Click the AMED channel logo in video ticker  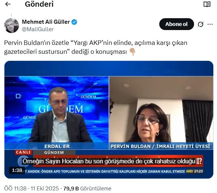tap(190, 171)
